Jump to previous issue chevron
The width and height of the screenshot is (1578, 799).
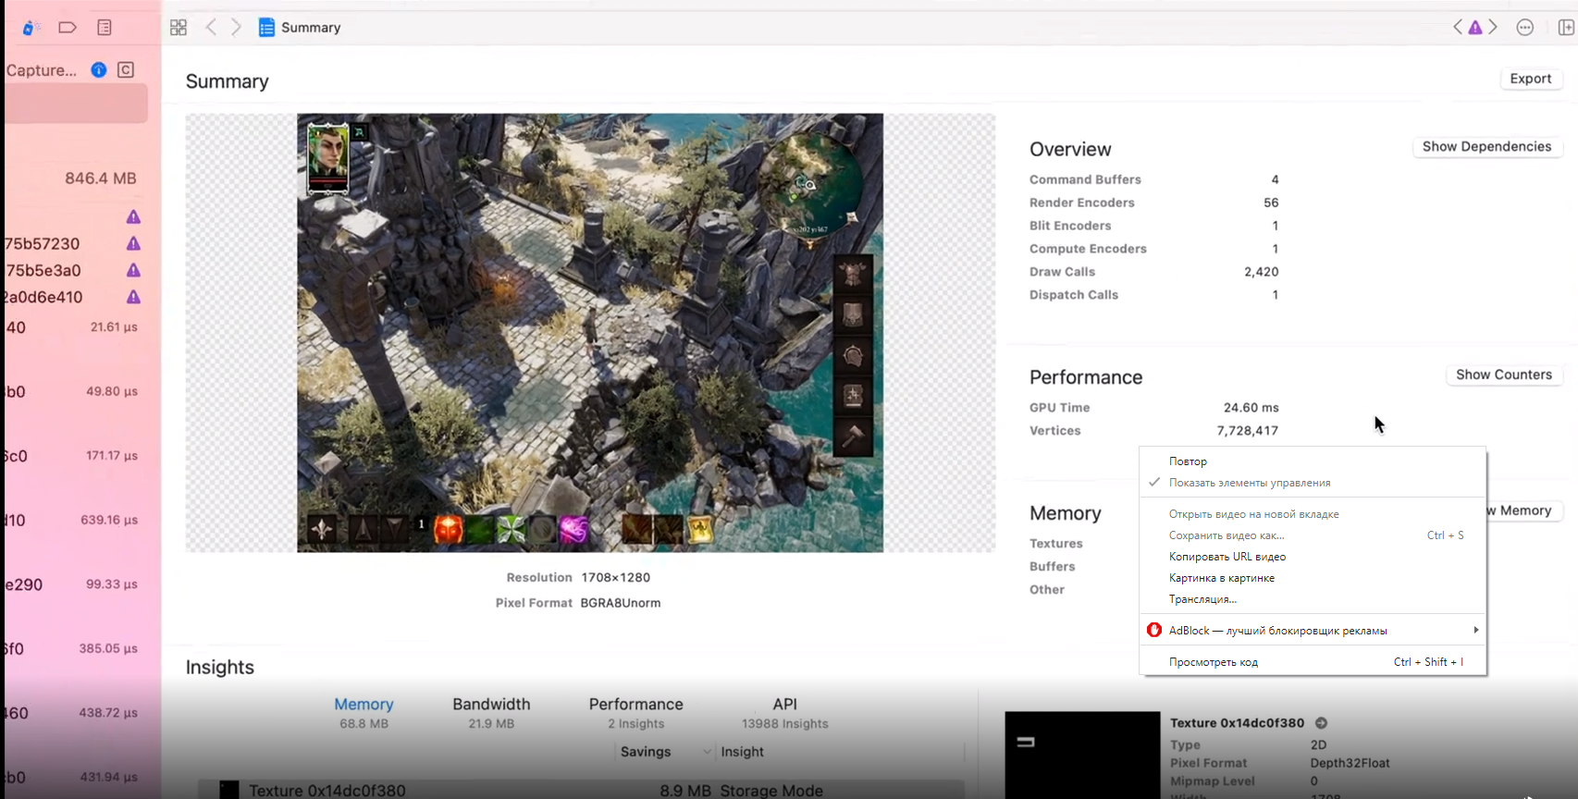[1458, 28]
